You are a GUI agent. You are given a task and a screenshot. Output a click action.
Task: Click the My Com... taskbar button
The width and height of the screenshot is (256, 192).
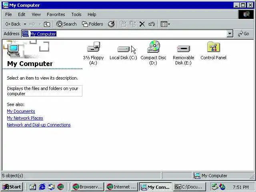point(156,187)
